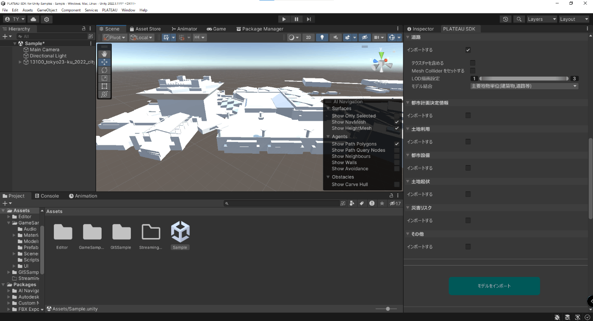Image resolution: width=593 pixels, height=321 pixels.
Task: Toggle grid snapping icon
Action: tap(166, 37)
